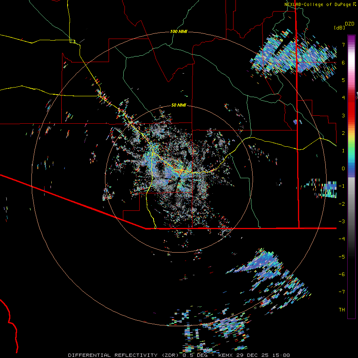Click the 100 NMI range ring label
Viewport: 358px width, 358px height.
tap(179, 31)
